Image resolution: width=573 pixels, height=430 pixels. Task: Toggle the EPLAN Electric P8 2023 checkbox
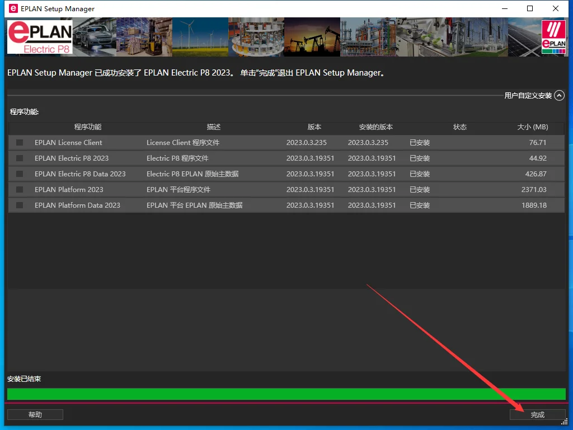coord(20,158)
